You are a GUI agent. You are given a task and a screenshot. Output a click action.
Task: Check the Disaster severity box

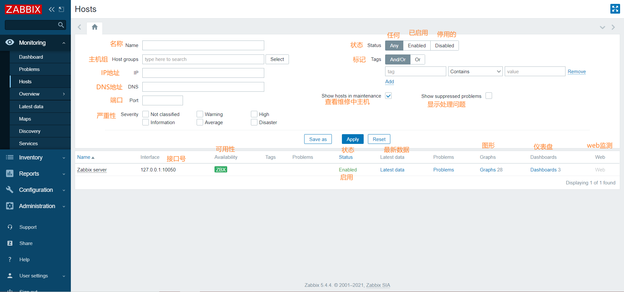click(x=254, y=122)
